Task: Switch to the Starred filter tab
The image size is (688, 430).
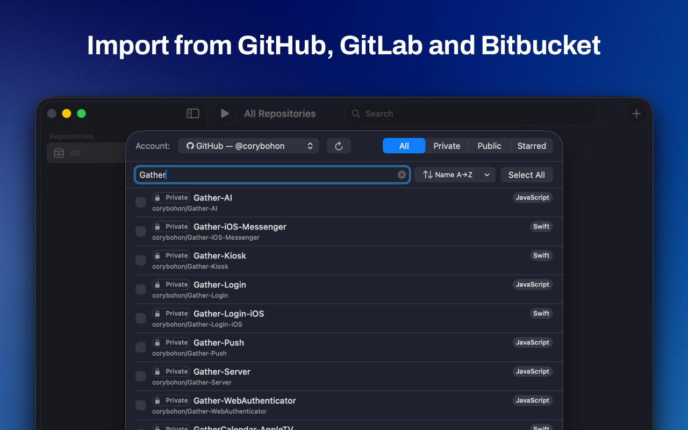Action: 532,146
